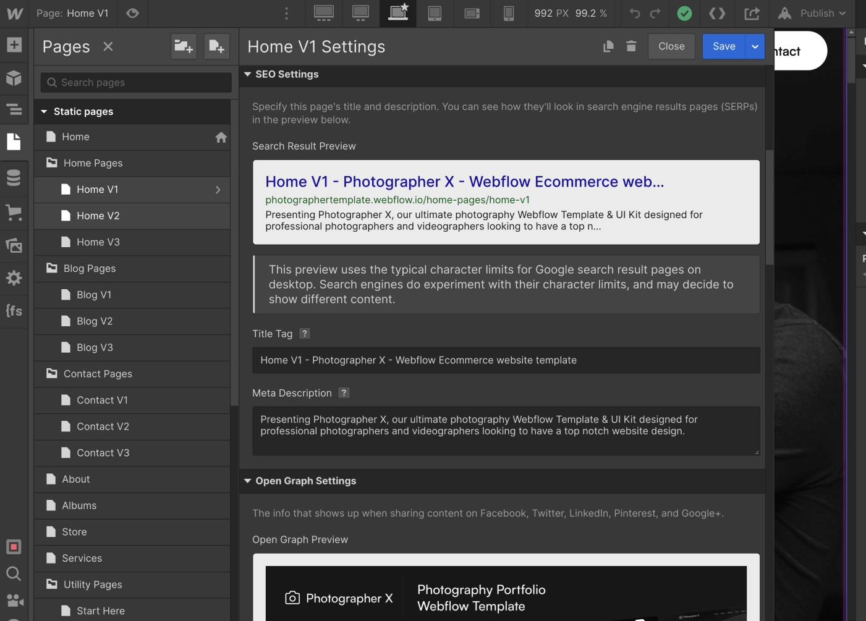This screenshot has height=621, width=866.
Task: Open the Navigator panel
Action: (14, 110)
